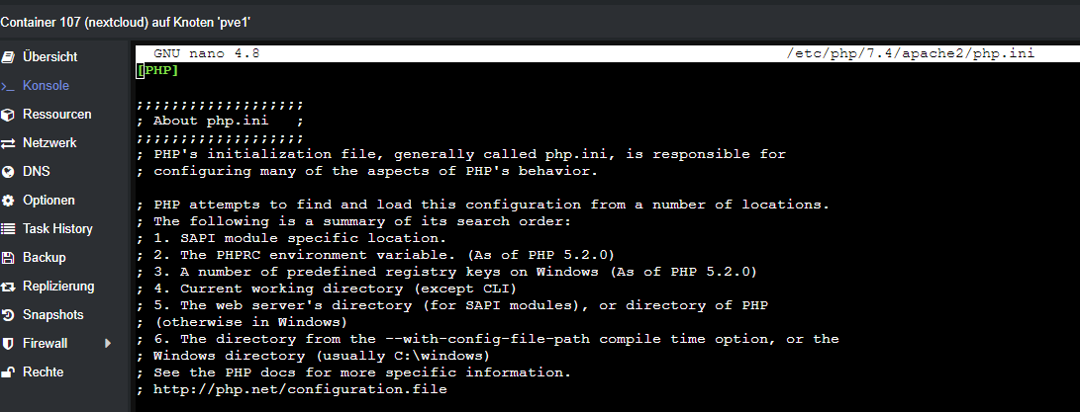This screenshot has width=1080, height=412.
Task: Click the Snapshots history icon
Action: [8, 315]
